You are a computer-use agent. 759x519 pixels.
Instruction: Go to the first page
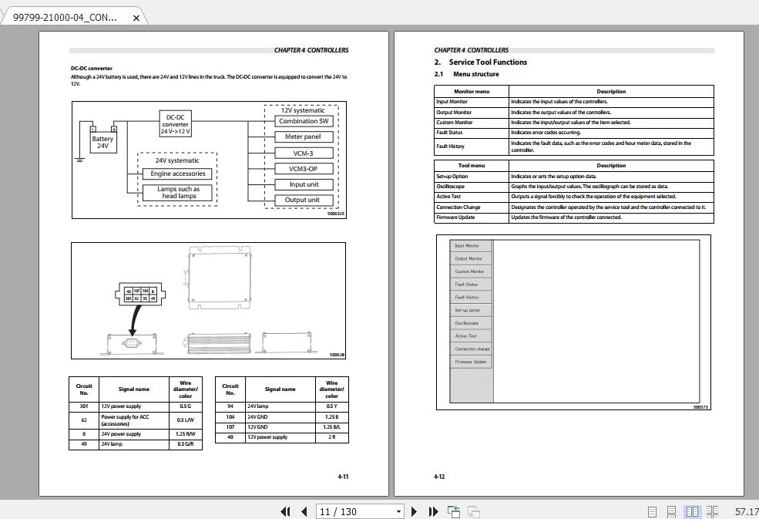(x=286, y=511)
